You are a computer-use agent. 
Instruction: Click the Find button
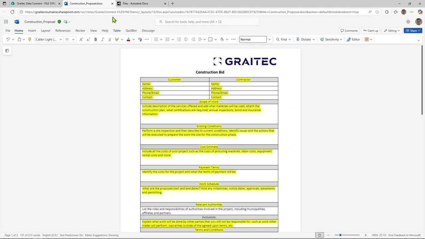pyautogui.click(x=281, y=40)
